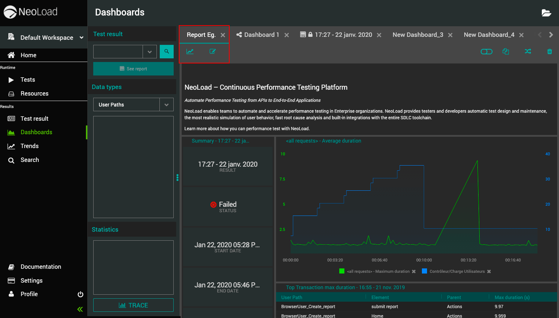This screenshot has height=318, width=559.
Task: Expand the Default Workspace selector
Action: point(82,38)
